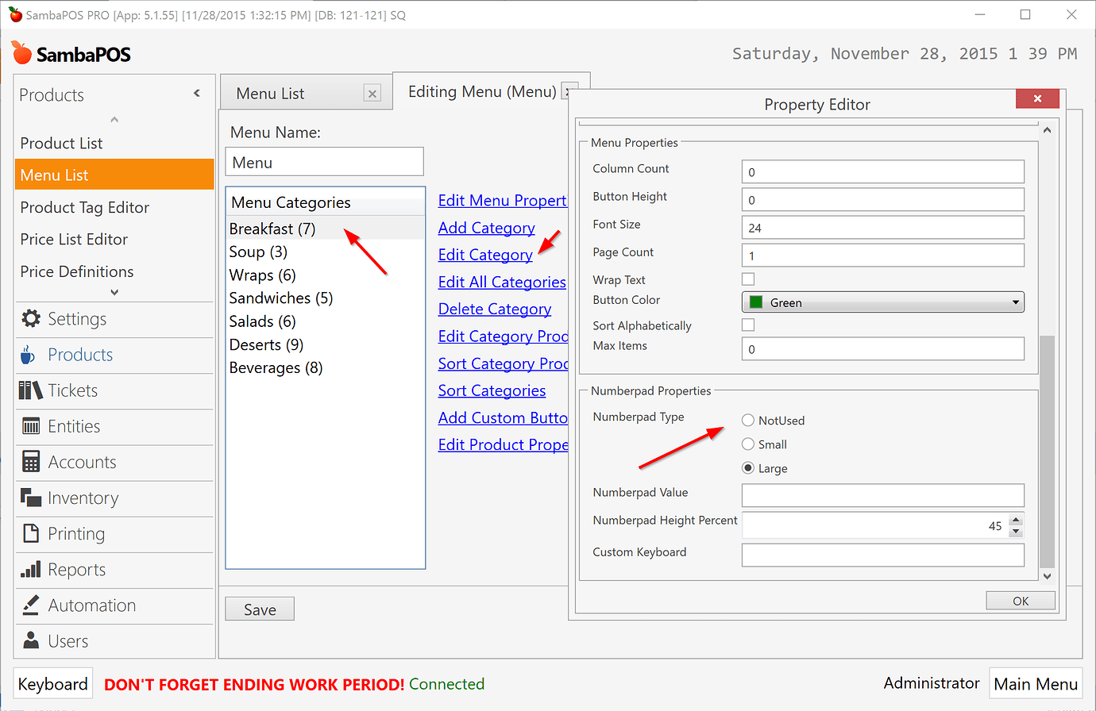Toggle the Wrap Text checkbox
The height and width of the screenshot is (711, 1096).
748,279
